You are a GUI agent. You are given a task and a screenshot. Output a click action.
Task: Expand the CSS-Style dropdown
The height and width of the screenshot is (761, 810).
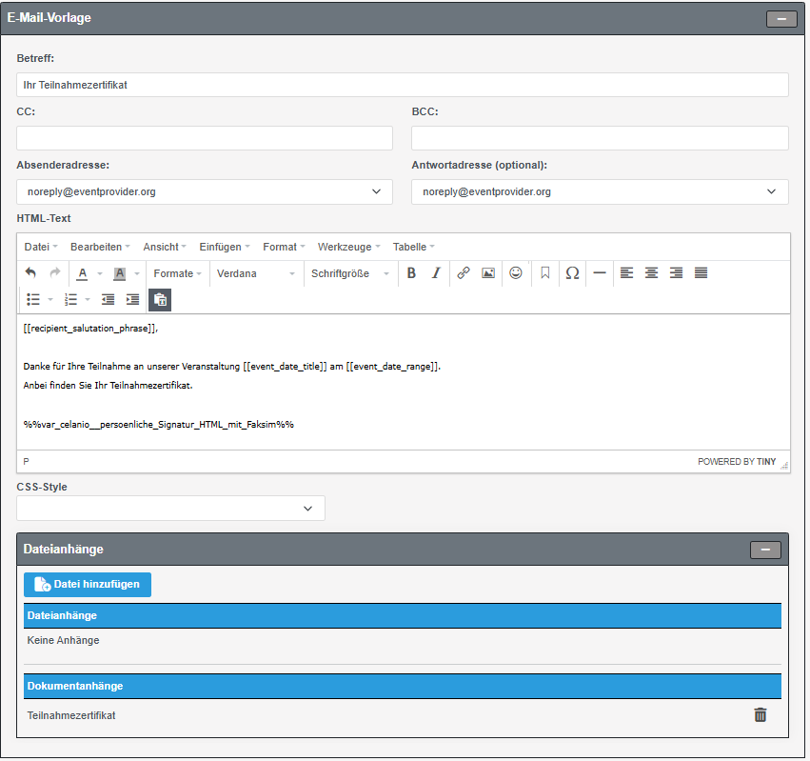pos(170,509)
